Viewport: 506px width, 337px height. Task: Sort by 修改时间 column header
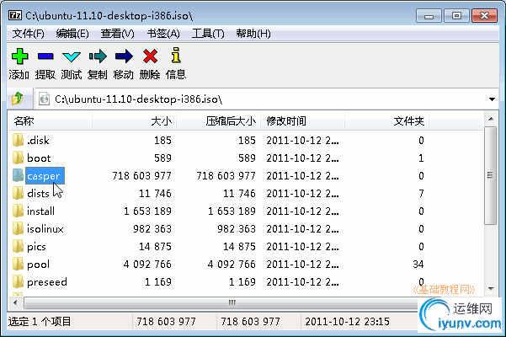click(x=303, y=121)
